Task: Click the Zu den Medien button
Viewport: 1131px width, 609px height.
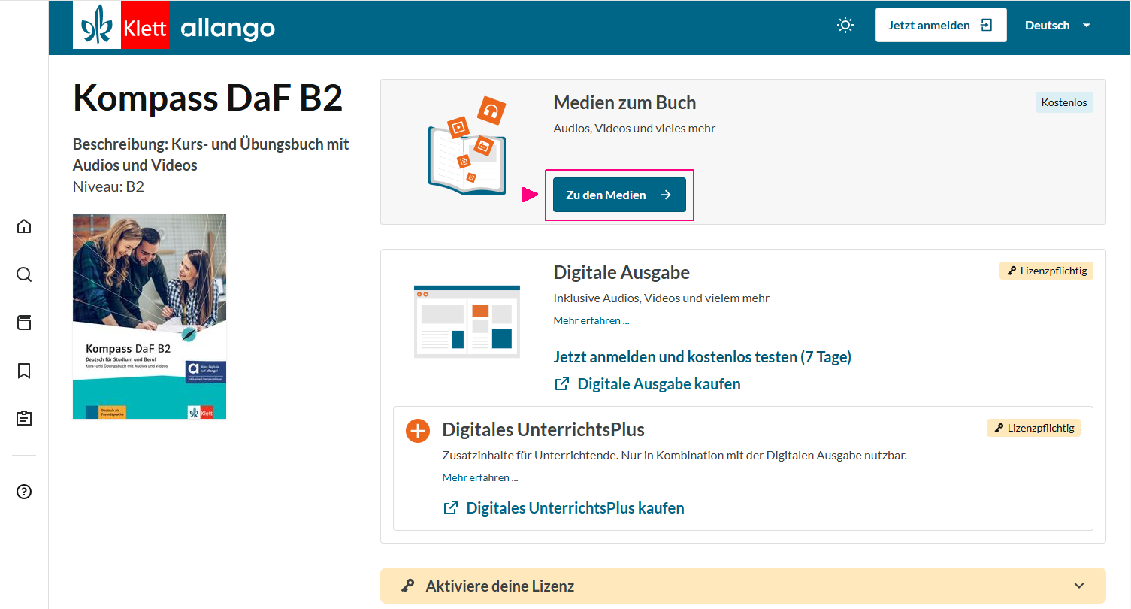Action: click(x=619, y=195)
